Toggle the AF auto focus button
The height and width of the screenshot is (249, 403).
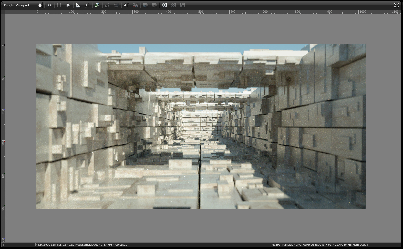(x=126, y=5)
